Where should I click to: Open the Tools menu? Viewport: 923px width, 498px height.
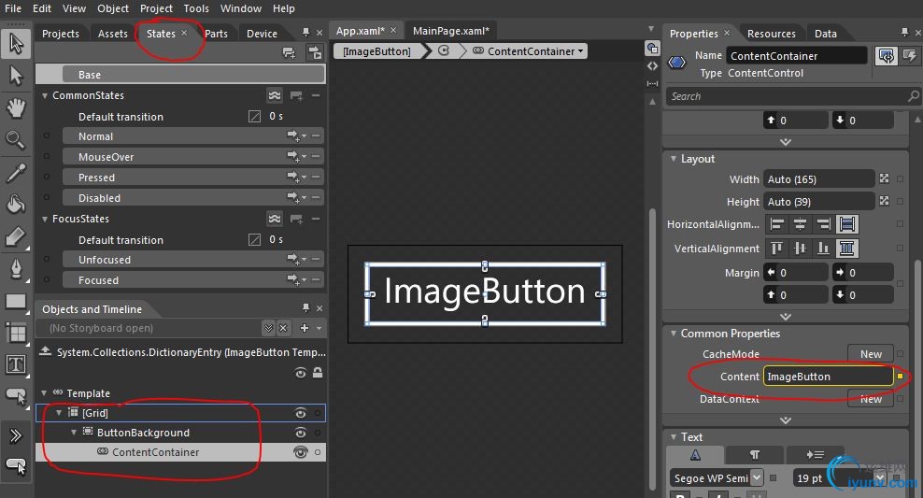point(196,8)
